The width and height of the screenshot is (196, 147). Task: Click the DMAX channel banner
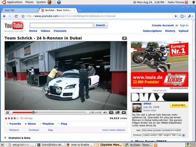click(160, 97)
